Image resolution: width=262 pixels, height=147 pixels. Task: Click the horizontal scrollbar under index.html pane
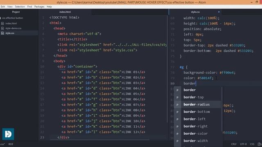[99, 140]
